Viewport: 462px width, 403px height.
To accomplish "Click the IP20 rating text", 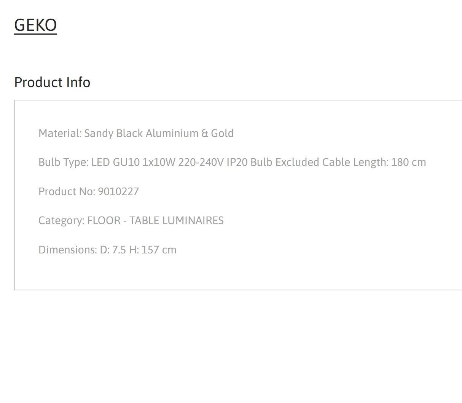I will 237,162.
